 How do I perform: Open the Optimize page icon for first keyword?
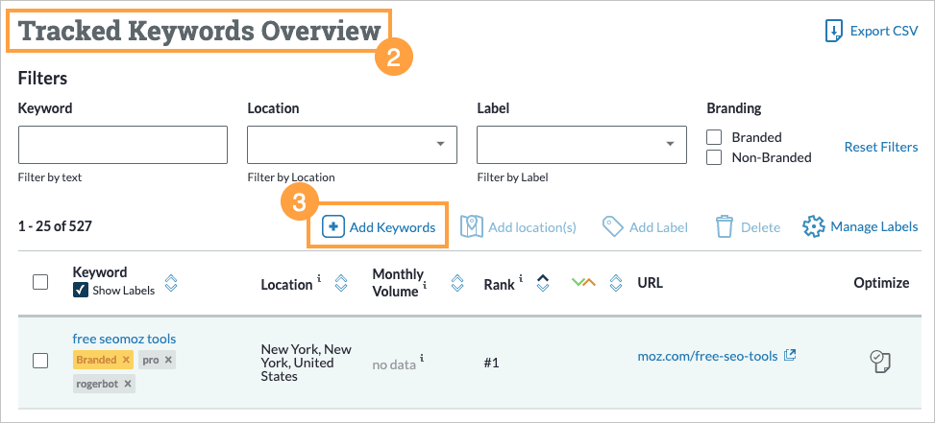click(x=880, y=361)
